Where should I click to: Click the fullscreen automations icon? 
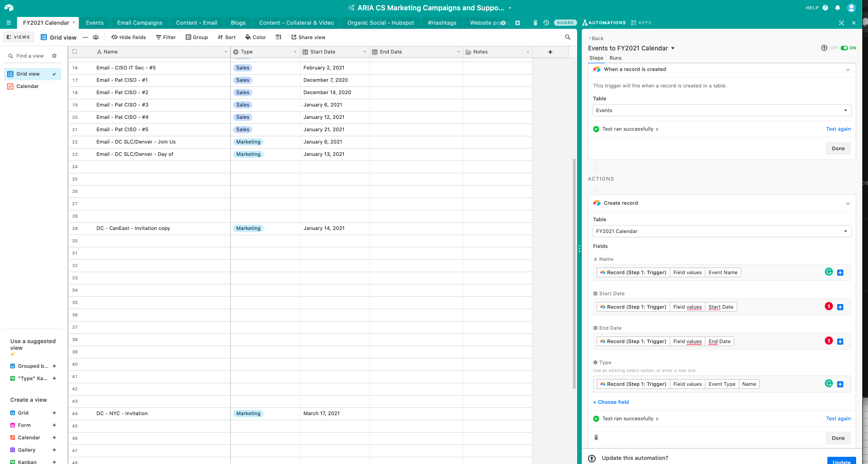click(x=841, y=23)
